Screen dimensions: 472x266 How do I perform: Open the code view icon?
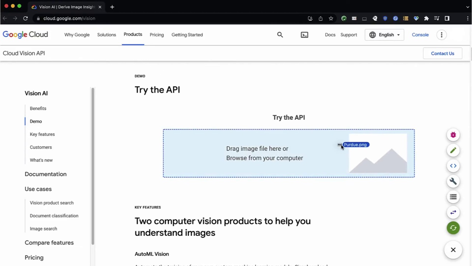point(453,166)
